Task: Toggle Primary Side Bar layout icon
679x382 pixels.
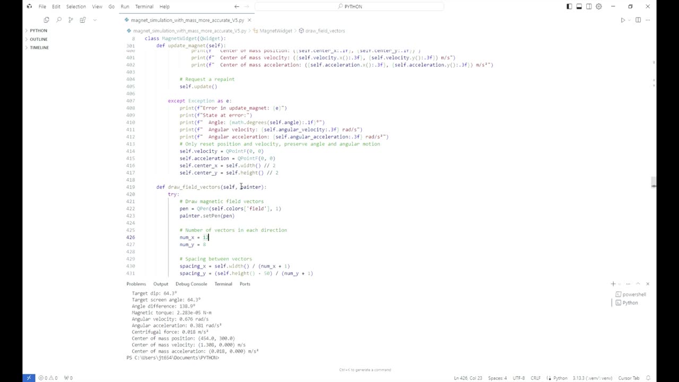Action: [569, 6]
